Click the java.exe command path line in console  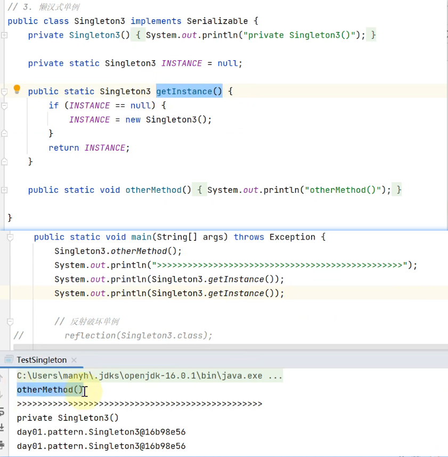tap(149, 376)
